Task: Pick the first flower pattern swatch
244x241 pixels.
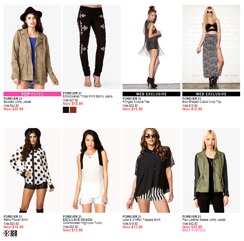Action: (7, 233)
